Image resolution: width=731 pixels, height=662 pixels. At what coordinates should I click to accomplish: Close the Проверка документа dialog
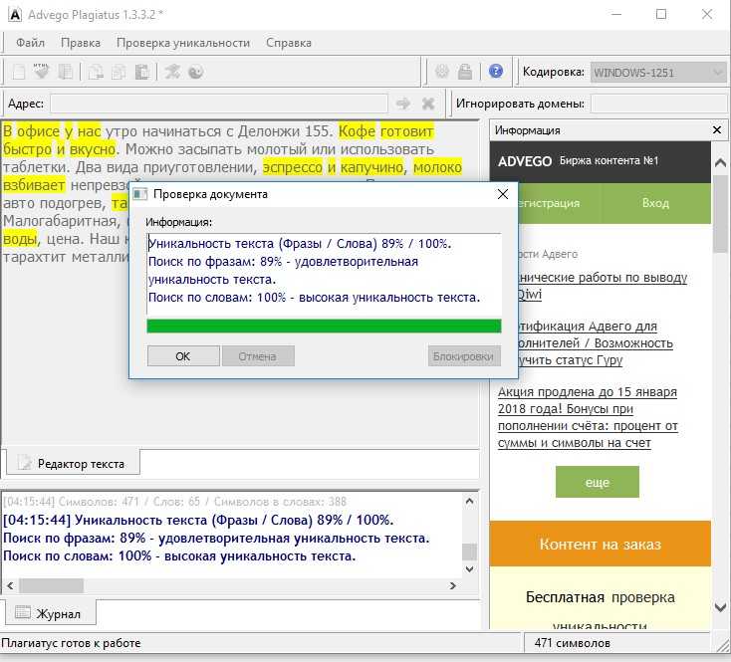pyautogui.click(x=503, y=194)
